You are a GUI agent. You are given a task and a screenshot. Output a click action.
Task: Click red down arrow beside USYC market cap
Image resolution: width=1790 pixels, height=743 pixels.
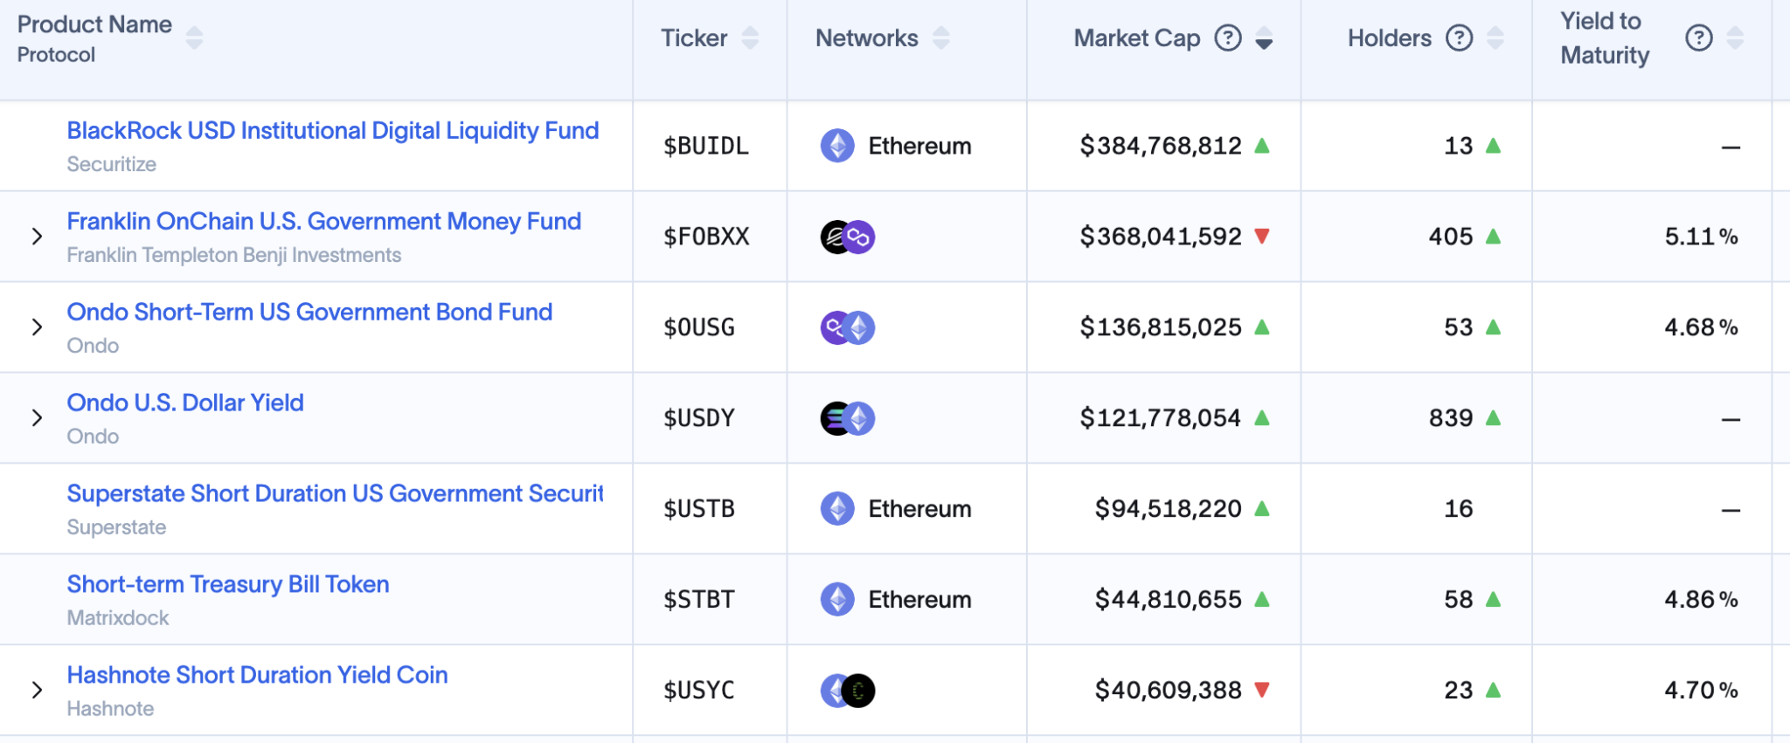pyautogui.click(x=1261, y=690)
